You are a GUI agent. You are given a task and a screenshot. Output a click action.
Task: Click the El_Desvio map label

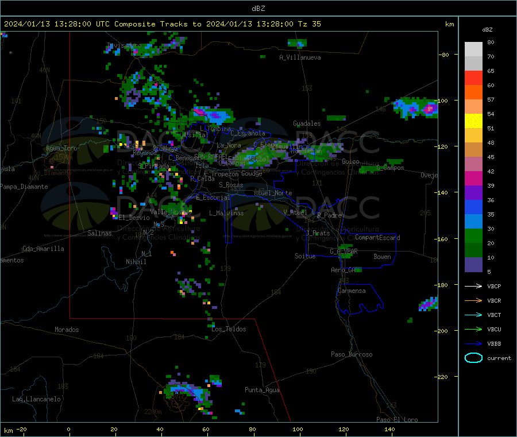[x=134, y=218]
